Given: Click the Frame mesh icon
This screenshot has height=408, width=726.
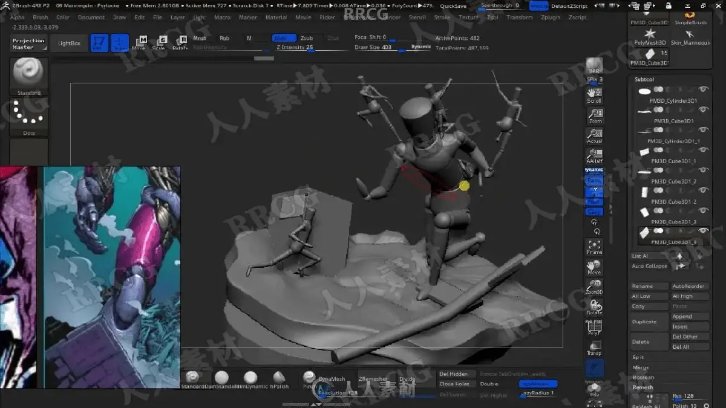Looking at the screenshot, I should (x=594, y=247).
